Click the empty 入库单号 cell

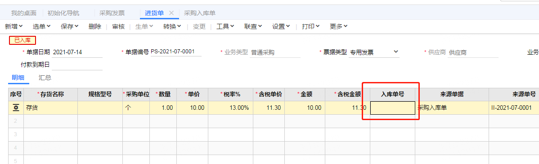point(393,108)
